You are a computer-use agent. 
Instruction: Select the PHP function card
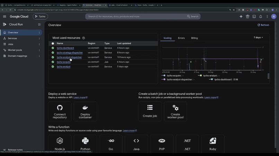click(x=162, y=144)
